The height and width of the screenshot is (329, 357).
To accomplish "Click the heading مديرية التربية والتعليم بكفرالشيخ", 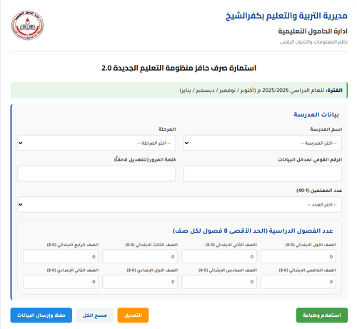I will 286,16.
